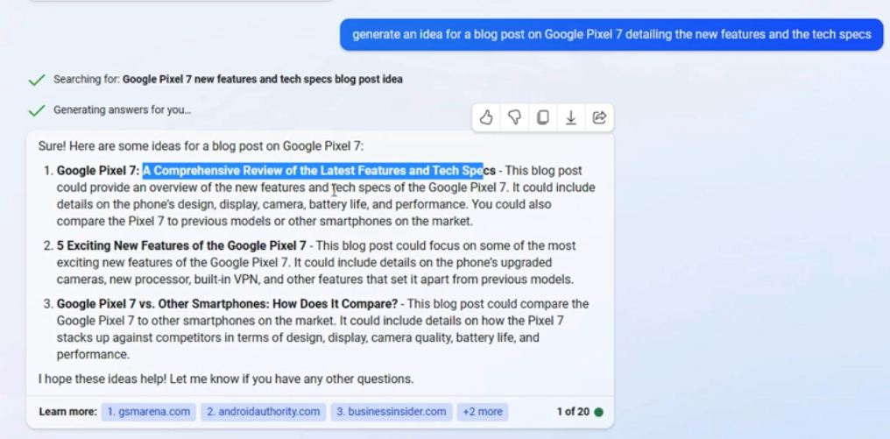Click the checkmark beside "Generating answers"

pyautogui.click(x=37, y=110)
